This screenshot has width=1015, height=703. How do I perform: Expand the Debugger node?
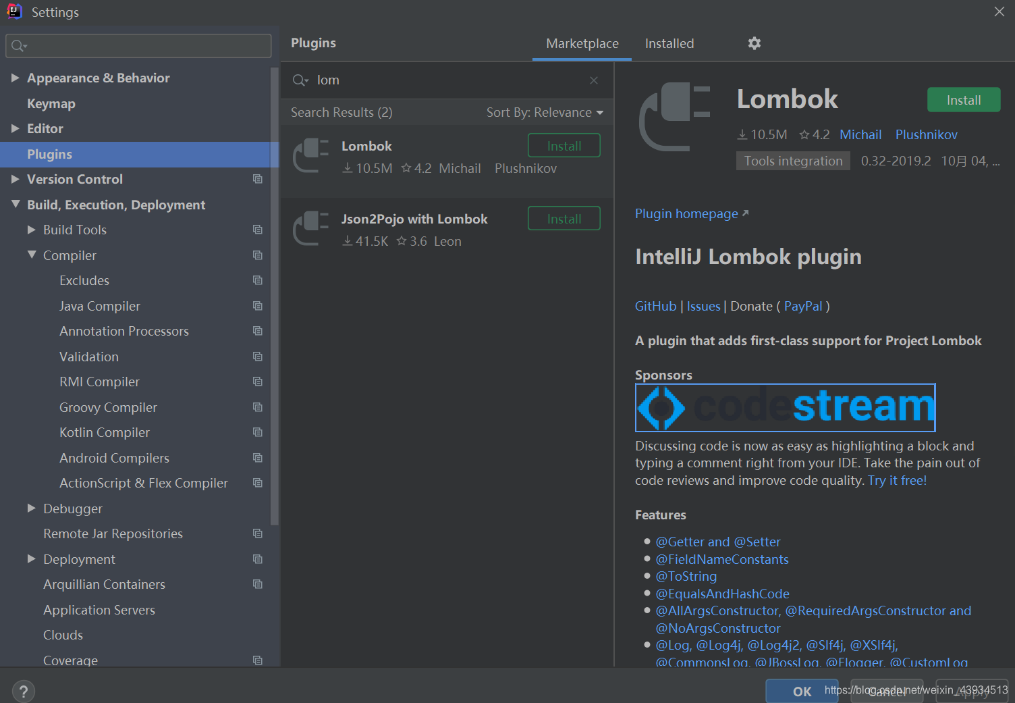[x=31, y=508]
